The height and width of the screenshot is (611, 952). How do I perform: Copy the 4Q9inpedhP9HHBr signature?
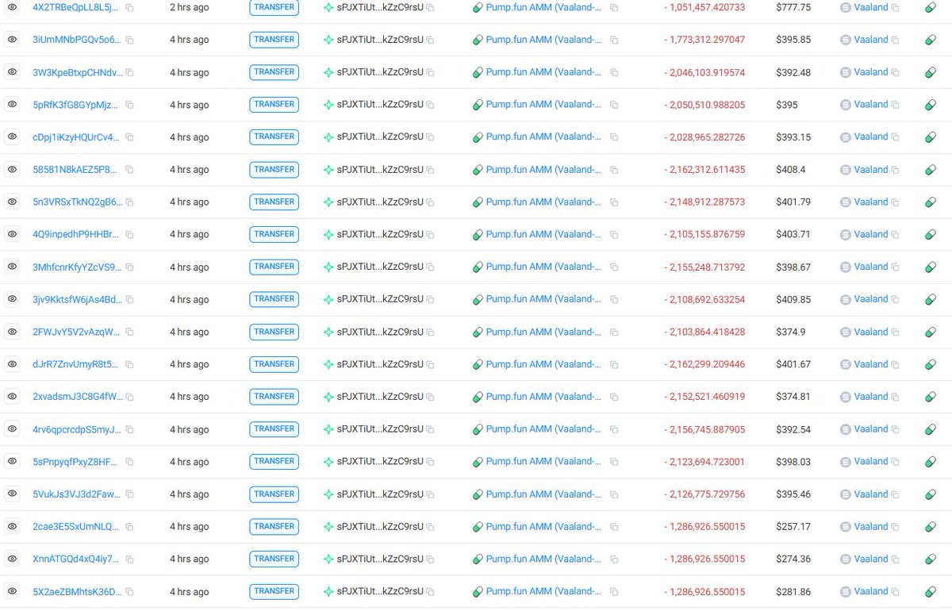coord(129,235)
